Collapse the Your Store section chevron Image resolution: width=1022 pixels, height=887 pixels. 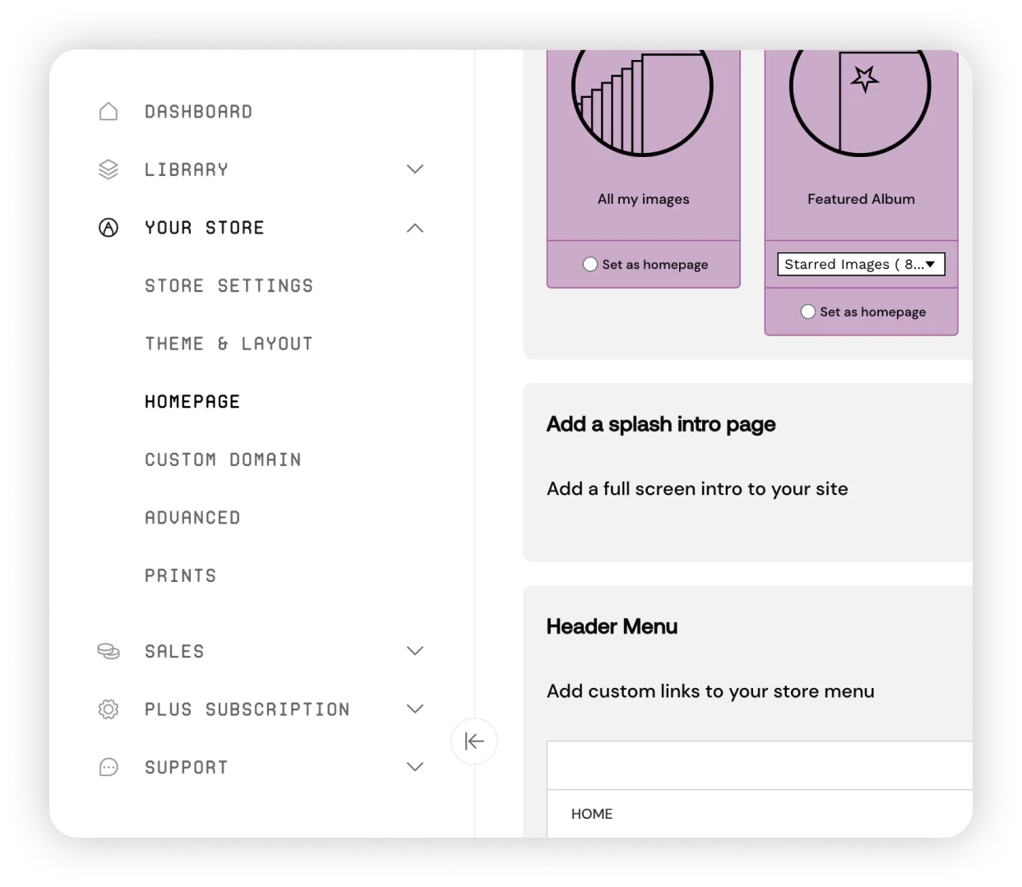[x=415, y=228]
